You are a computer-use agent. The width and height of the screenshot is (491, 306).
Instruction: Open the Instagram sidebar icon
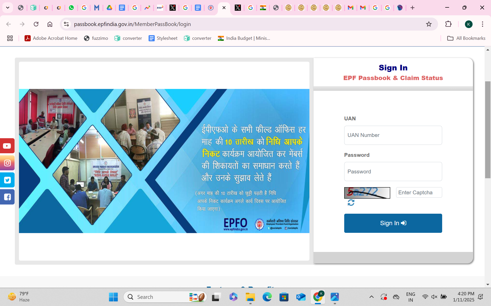(7, 163)
